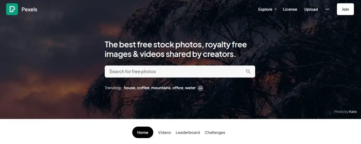Open photographer Kate's profile link

pyautogui.click(x=353, y=112)
